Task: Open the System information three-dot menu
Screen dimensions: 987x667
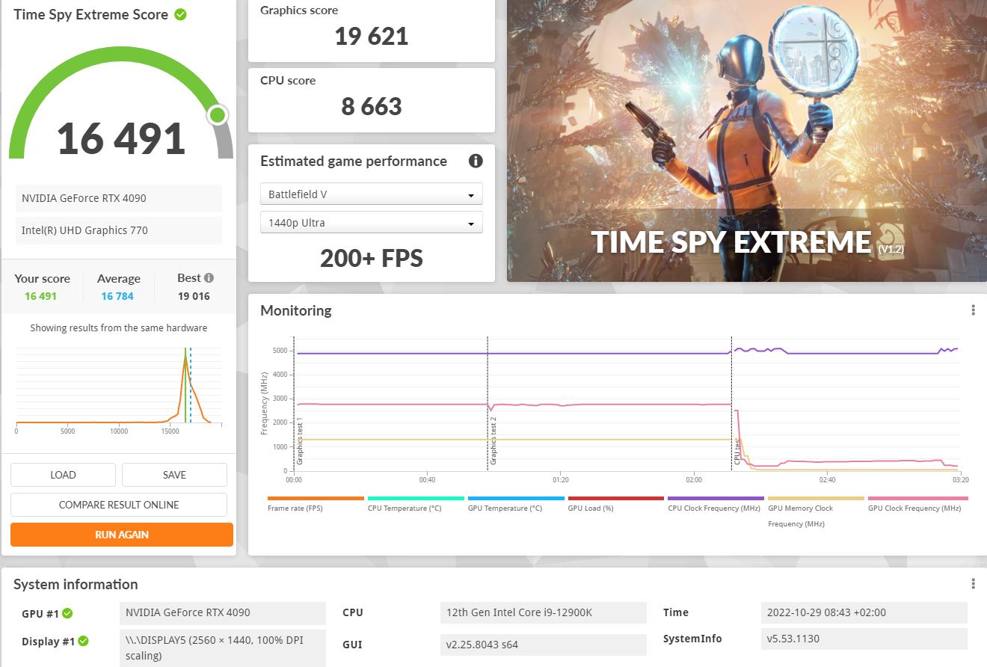Action: pos(973,584)
